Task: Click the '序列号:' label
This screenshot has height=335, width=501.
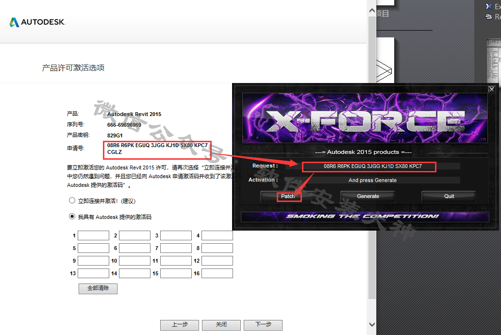Action: pyautogui.click(x=75, y=124)
